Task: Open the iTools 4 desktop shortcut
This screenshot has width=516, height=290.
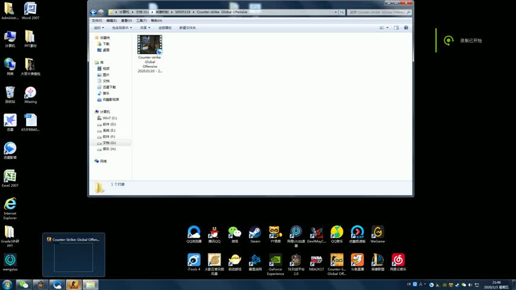Action: 194,262
